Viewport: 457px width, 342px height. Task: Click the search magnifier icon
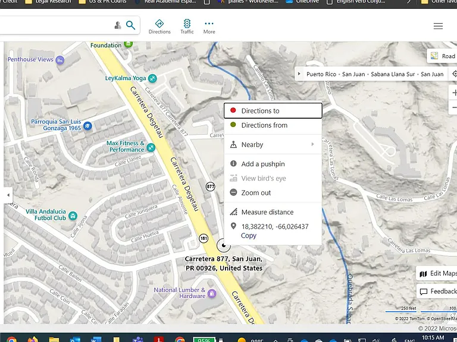point(130,26)
